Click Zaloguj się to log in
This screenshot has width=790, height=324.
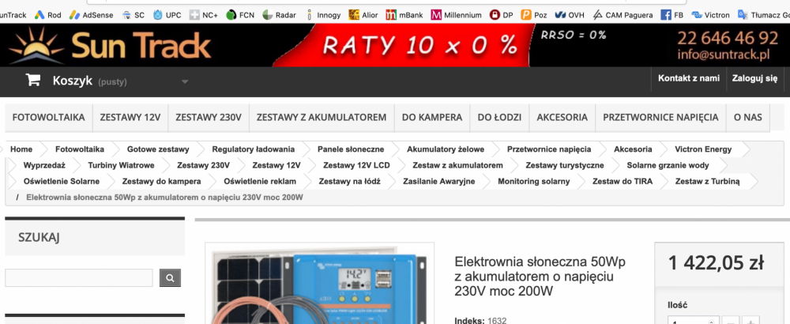click(x=754, y=78)
